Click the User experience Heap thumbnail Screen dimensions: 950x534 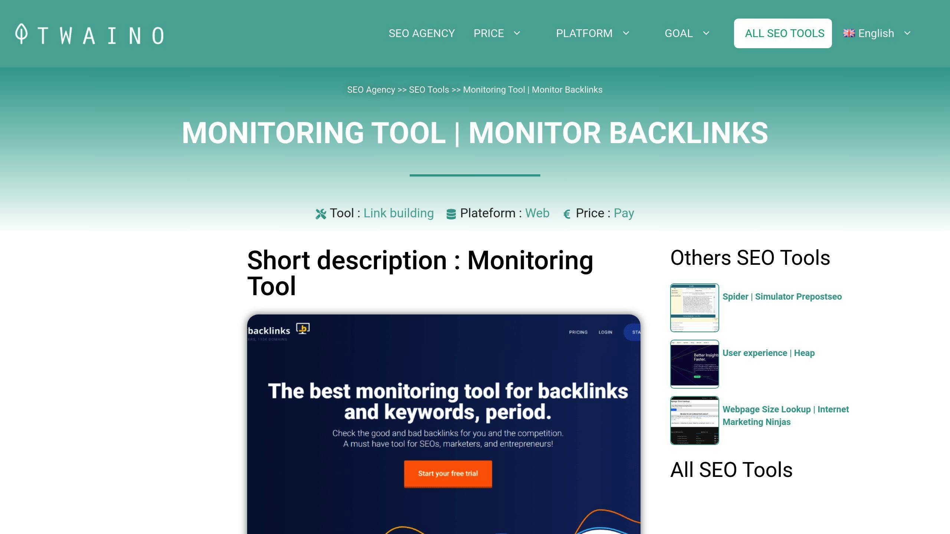694,363
